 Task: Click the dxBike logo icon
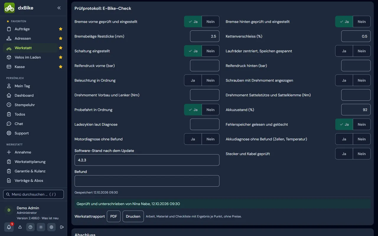coord(9,8)
